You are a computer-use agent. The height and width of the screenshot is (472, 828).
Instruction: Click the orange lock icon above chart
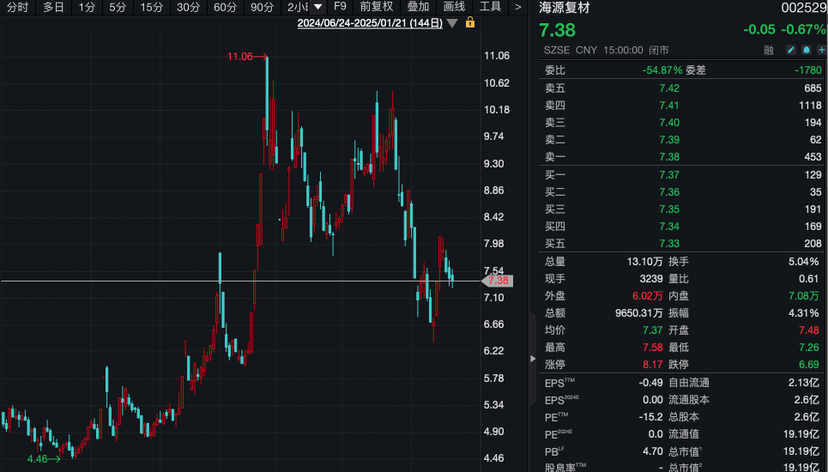pyautogui.click(x=469, y=22)
